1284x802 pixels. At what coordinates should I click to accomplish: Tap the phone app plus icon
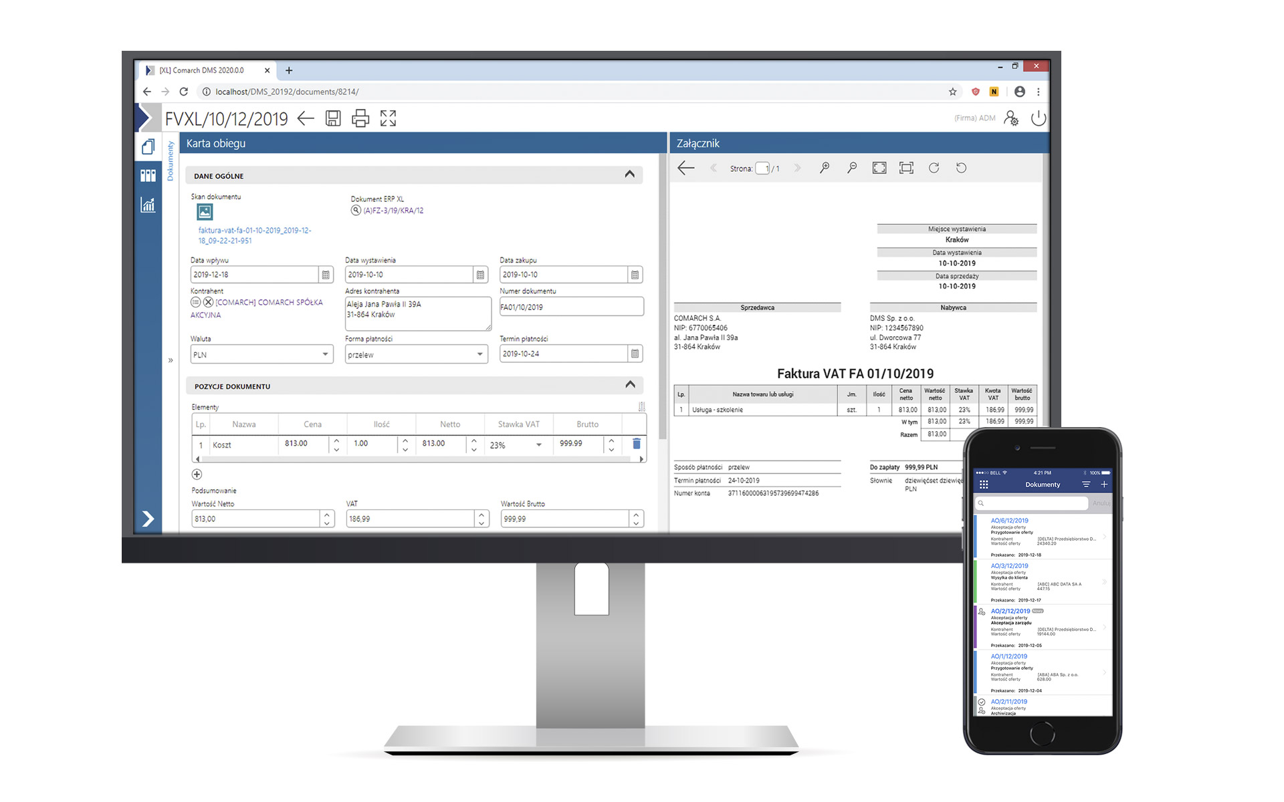click(x=1104, y=485)
